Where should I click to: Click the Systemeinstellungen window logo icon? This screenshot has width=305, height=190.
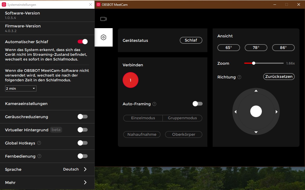click(4, 4)
